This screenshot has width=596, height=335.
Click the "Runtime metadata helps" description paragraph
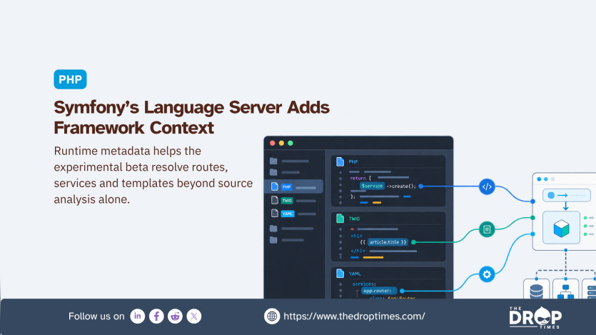coord(153,175)
